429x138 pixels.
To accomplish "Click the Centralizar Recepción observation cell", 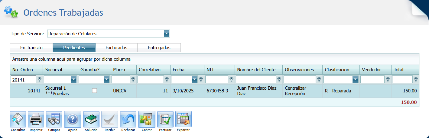I will tap(303, 91).
